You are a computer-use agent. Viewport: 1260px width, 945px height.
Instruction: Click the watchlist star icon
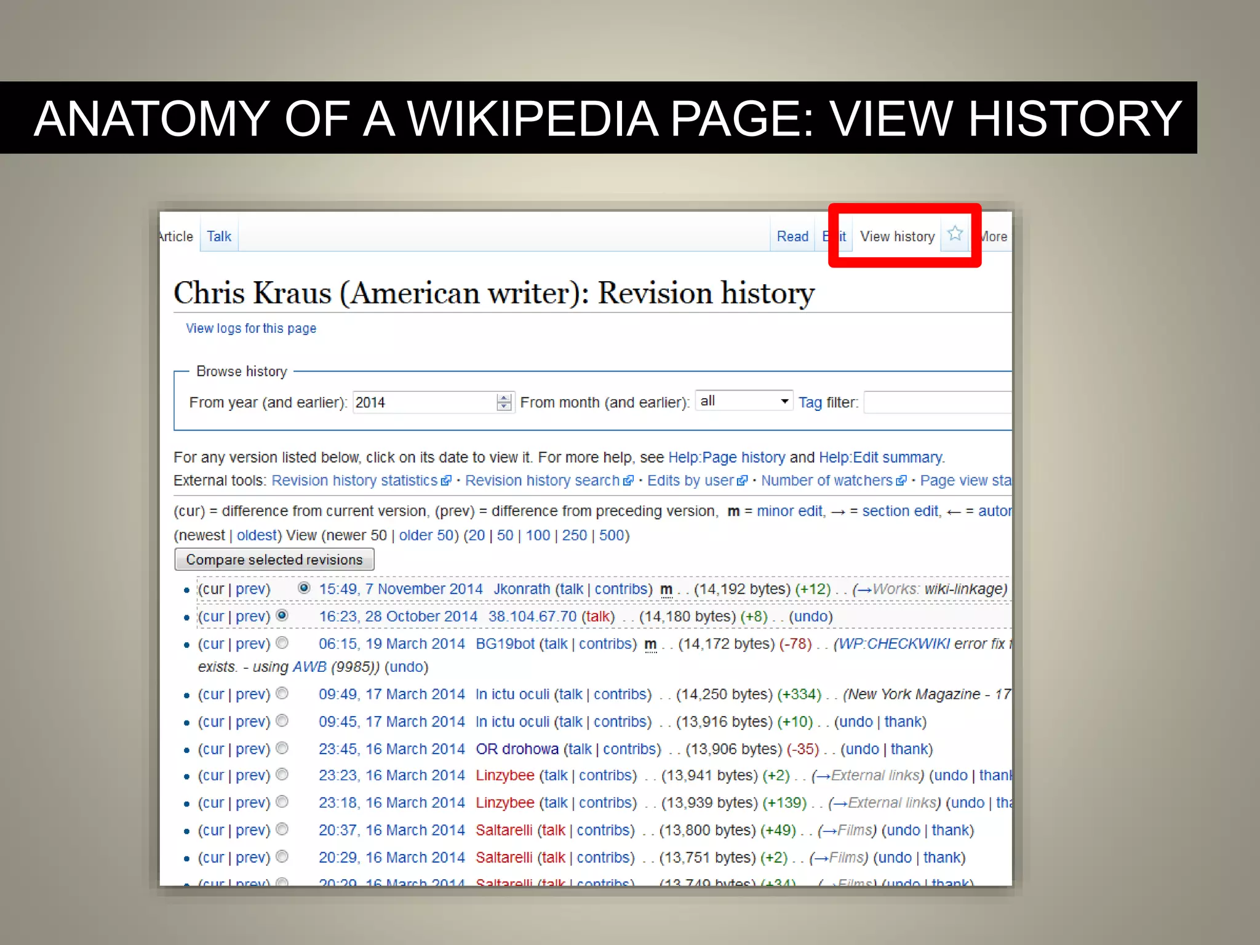tap(955, 234)
